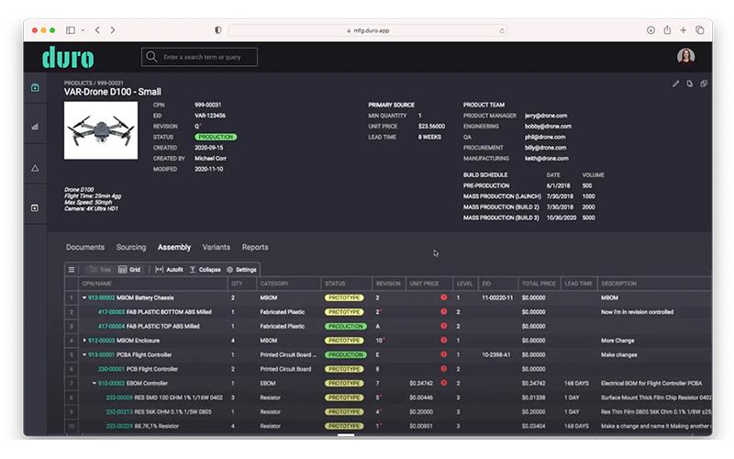Screen dimensions: 734x459
Task: Open part link 417-00003
Action: [x=111, y=311]
